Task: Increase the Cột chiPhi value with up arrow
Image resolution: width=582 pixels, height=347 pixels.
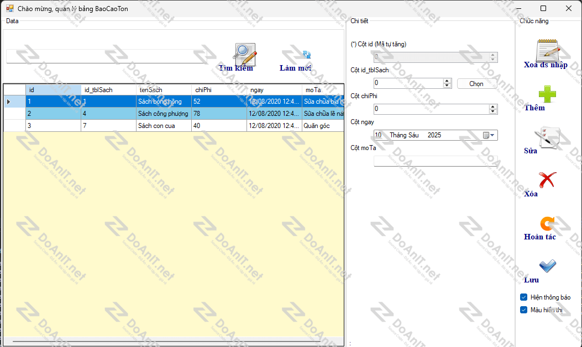Action: [493, 106]
